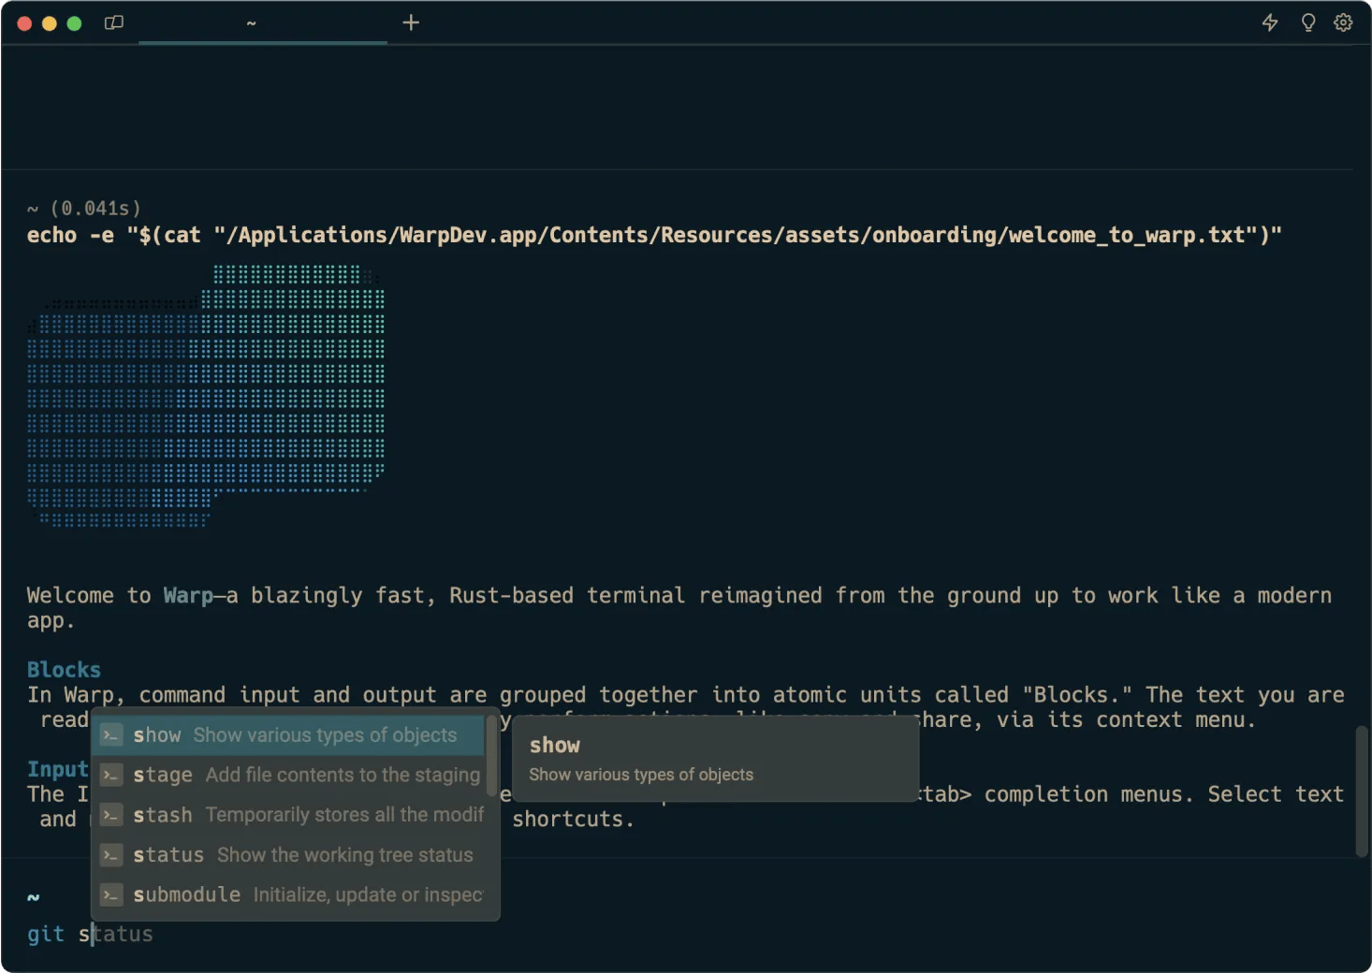
Task: Click the echo welcome_to_warp.txt command block
Action: tap(655, 235)
